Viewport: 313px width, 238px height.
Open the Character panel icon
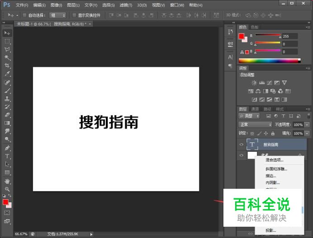pos(230,57)
